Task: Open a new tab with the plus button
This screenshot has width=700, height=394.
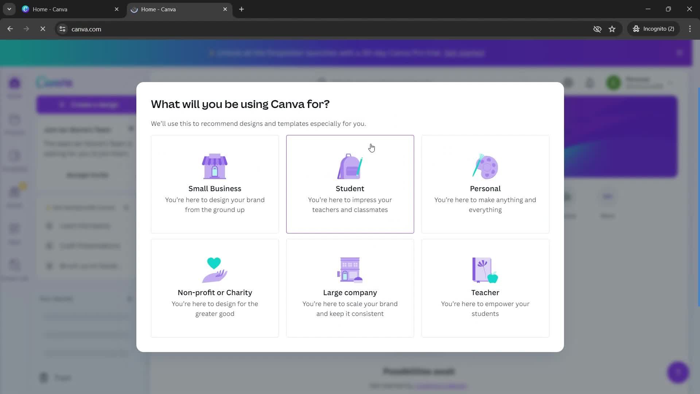Action: pyautogui.click(x=241, y=9)
